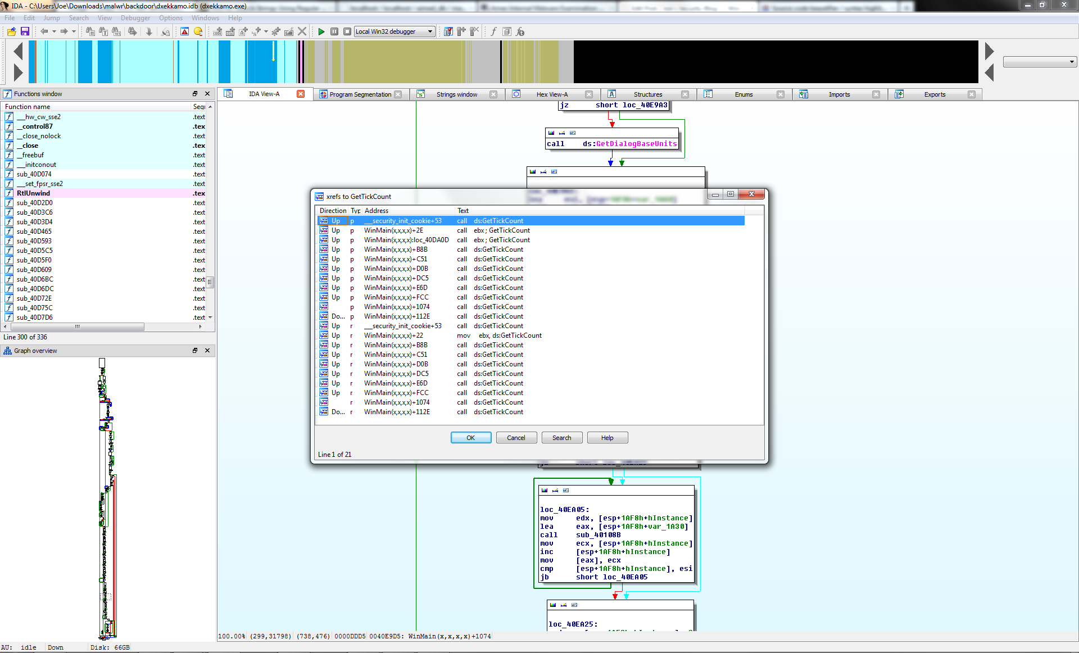Click Search in xrefs dialog
This screenshot has height=653, width=1079.
[561, 438]
